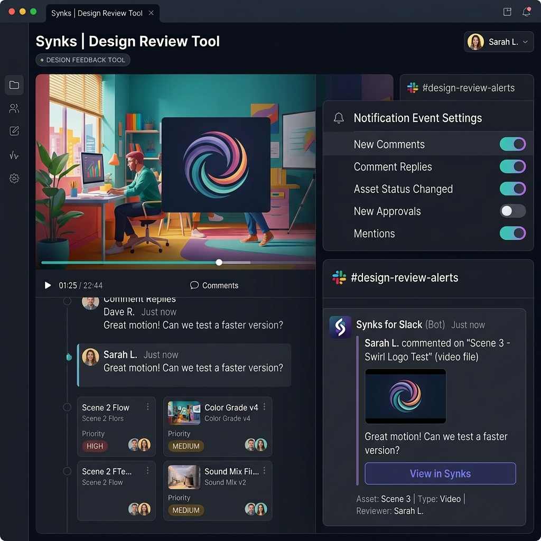
Task: Click "Asset: Scene 3" metadata text
Action: tap(384, 499)
